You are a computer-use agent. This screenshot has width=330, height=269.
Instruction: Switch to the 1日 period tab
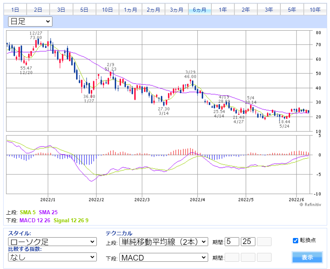[15, 10]
